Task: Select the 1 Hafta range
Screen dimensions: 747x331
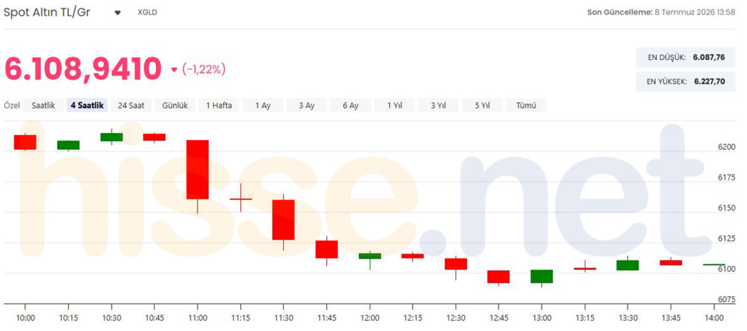Action: pos(218,105)
